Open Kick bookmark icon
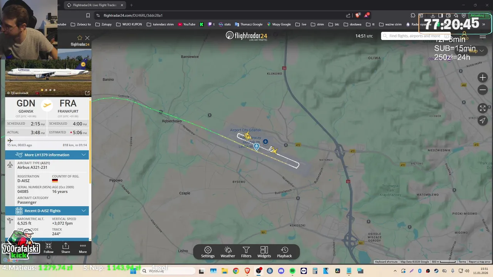The width and height of the screenshot is (493, 277). pos(201,24)
